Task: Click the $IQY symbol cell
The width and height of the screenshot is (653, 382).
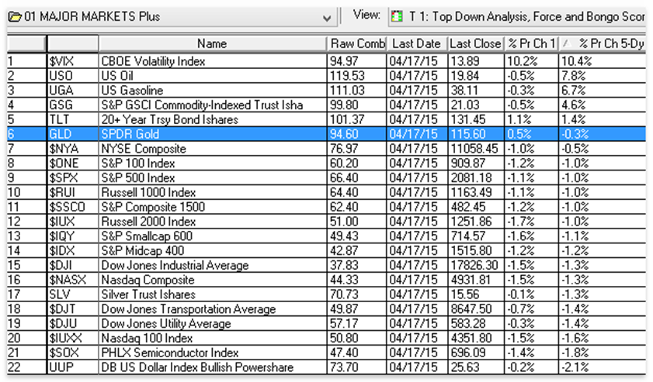Action: click(x=73, y=236)
